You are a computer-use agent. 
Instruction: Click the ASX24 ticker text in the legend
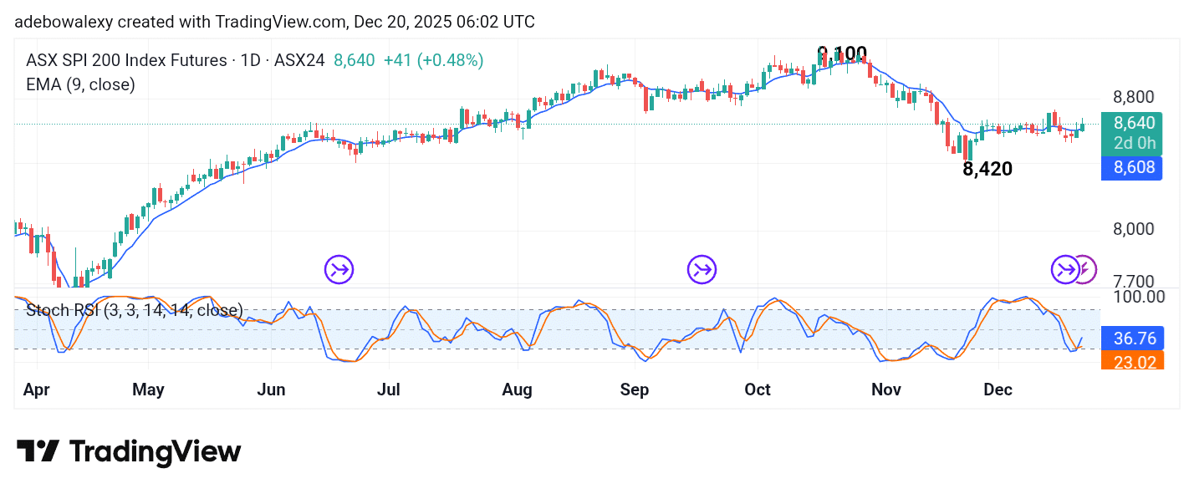[301, 60]
